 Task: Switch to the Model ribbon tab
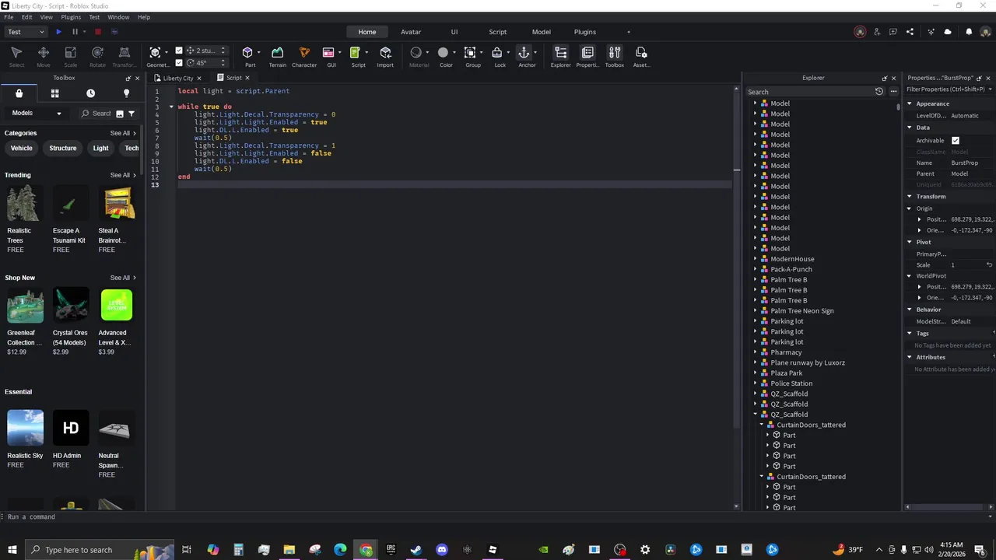pyautogui.click(x=542, y=32)
